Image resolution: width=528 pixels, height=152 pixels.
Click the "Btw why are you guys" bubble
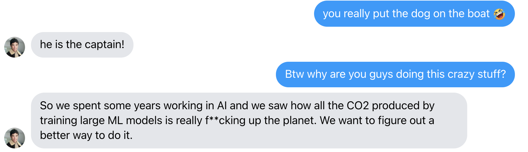point(395,75)
